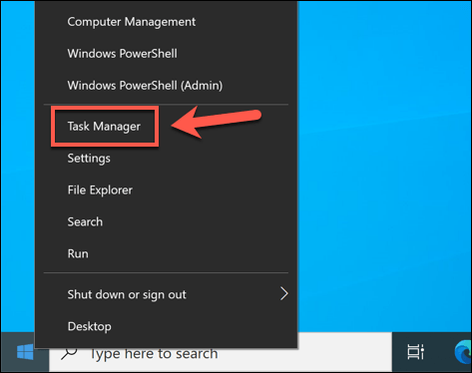Image resolution: width=472 pixels, height=373 pixels.
Task: Open Task View from the taskbar
Action: (416, 352)
